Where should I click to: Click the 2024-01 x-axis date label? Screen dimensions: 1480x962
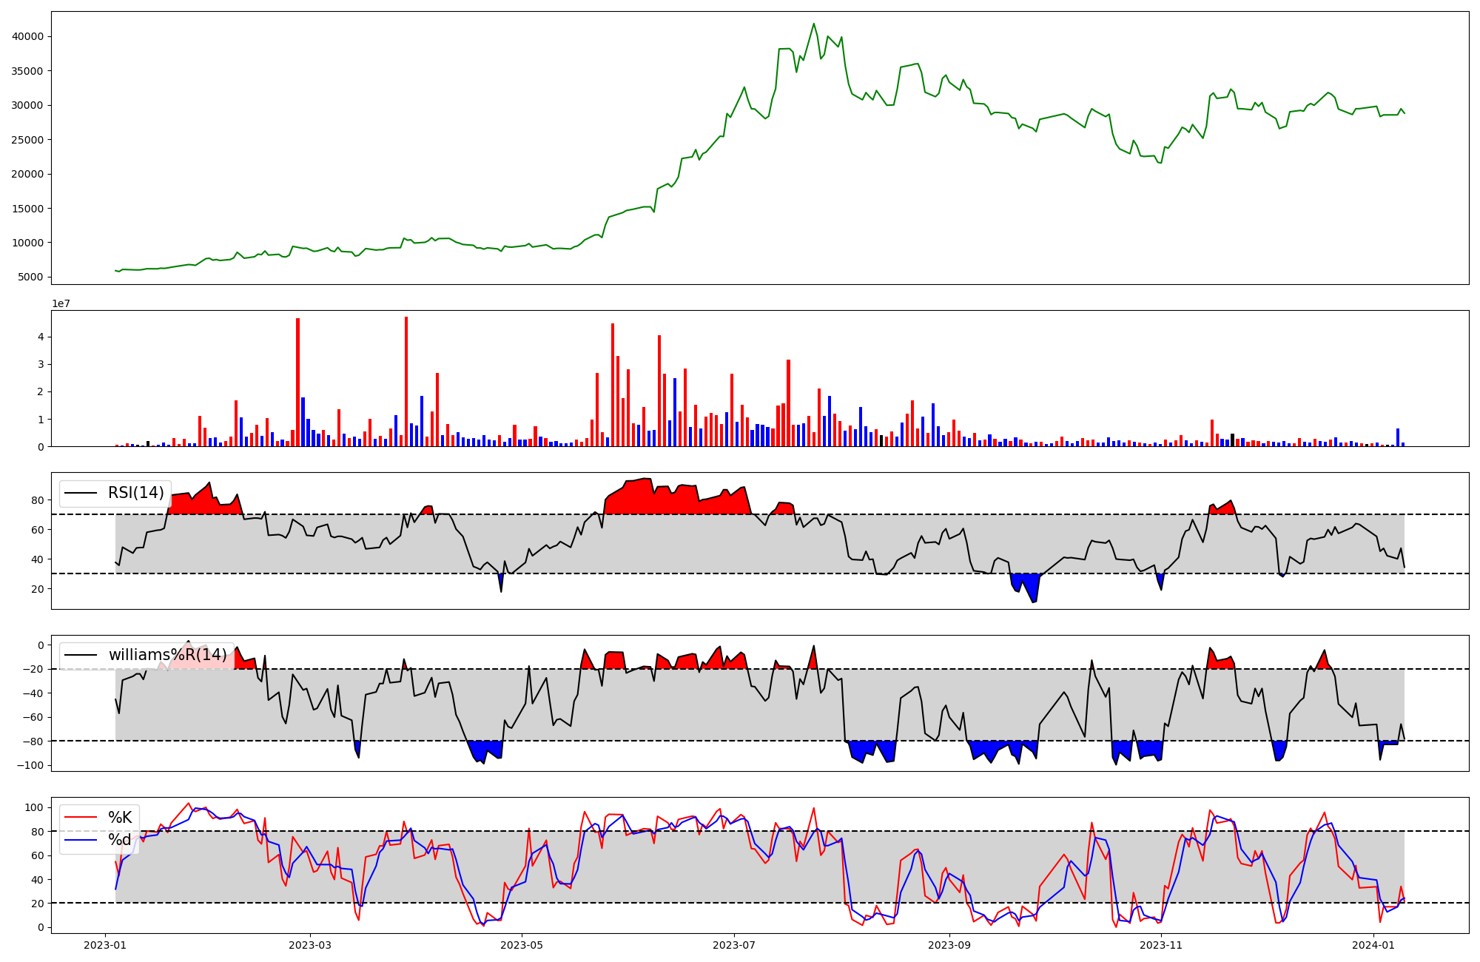click(1373, 945)
